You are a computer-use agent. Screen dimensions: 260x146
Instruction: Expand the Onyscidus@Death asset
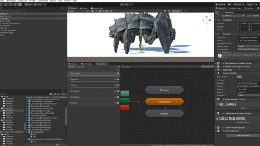coord(27,116)
